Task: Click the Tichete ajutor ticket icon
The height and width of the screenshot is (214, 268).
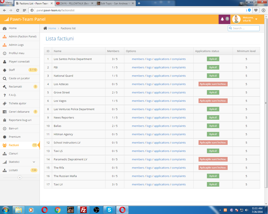Action: click(5, 103)
